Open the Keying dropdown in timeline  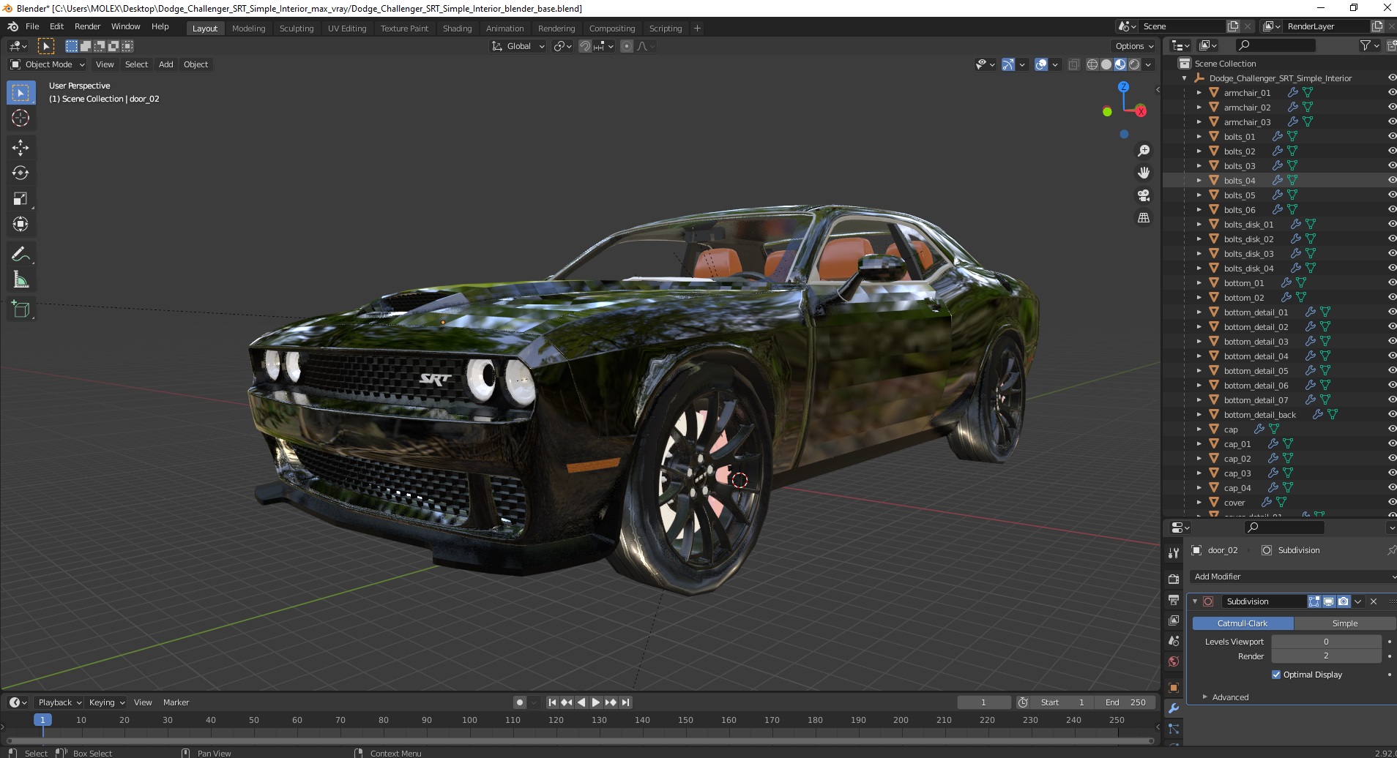tap(107, 702)
